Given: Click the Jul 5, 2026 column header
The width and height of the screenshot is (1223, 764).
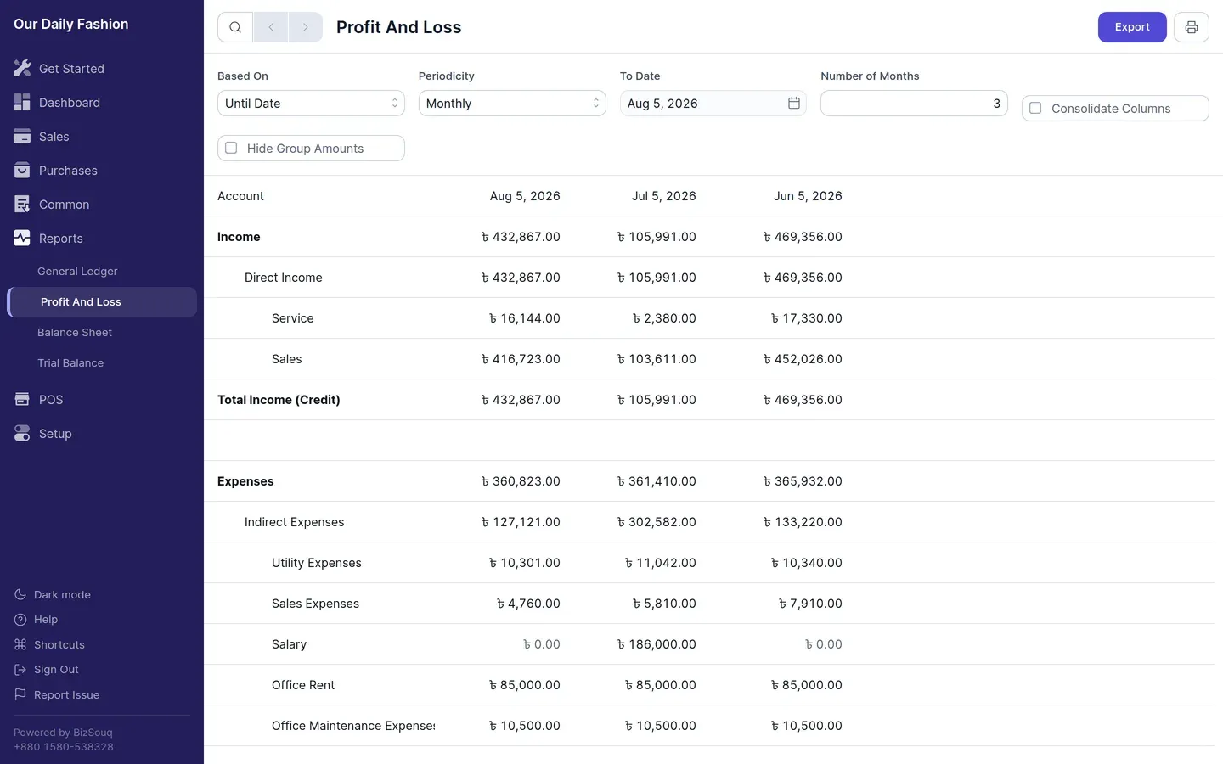Looking at the screenshot, I should 664,196.
